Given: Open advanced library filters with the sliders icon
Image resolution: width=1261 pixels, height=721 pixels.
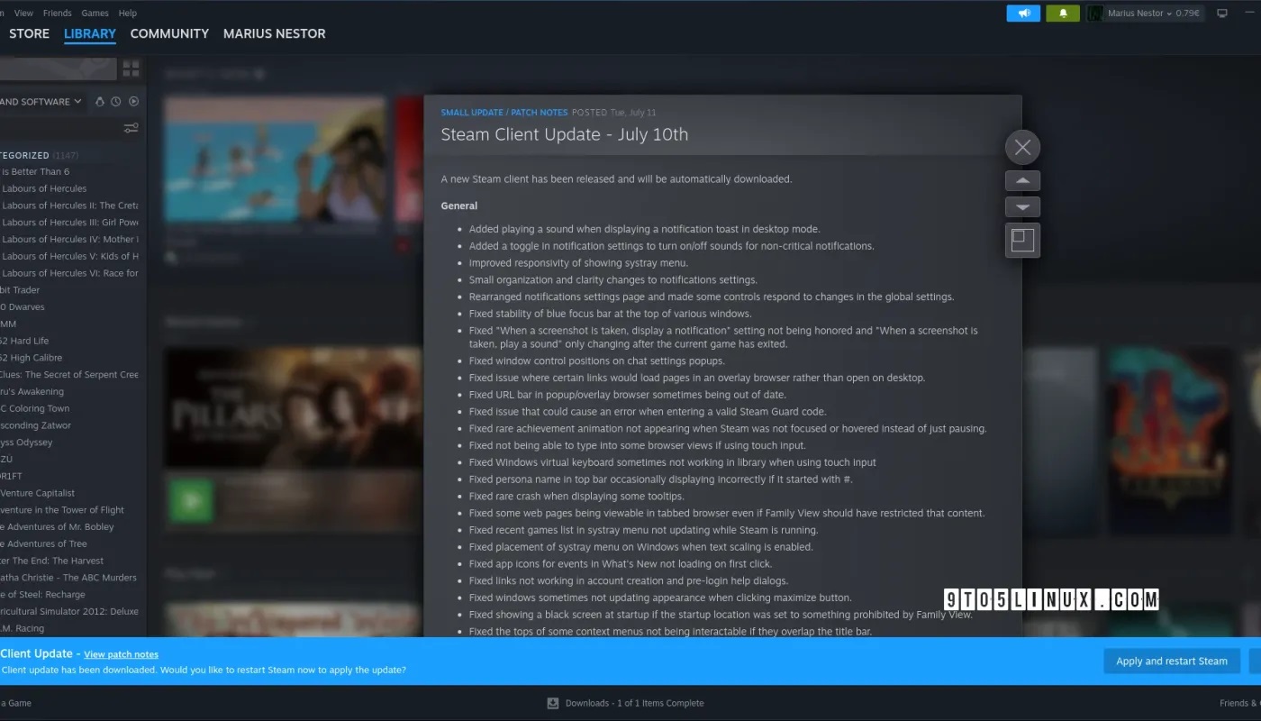Looking at the screenshot, I should point(131,128).
